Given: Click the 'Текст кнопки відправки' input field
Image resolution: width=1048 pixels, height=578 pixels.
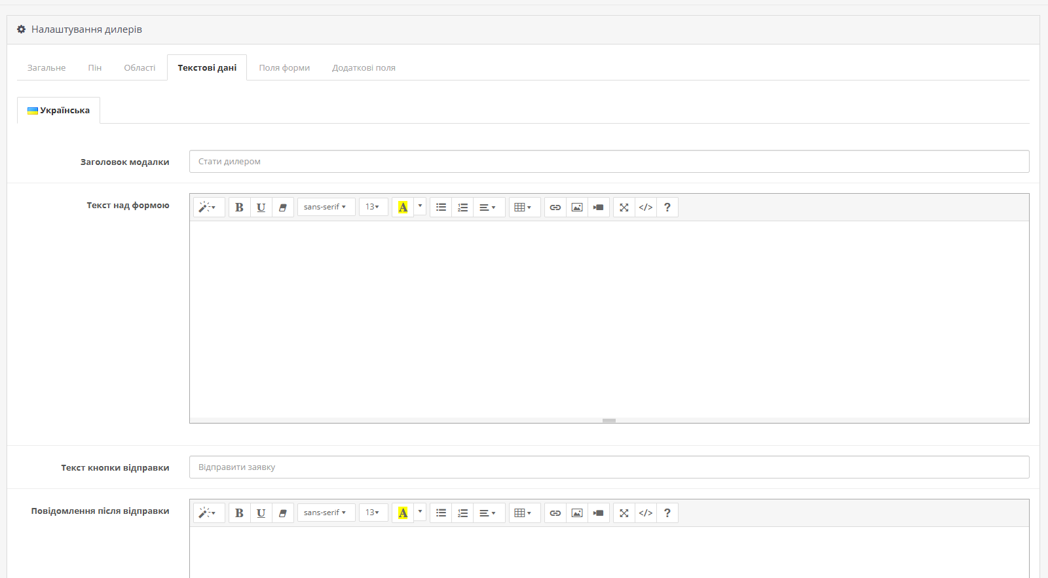Looking at the screenshot, I should [609, 467].
